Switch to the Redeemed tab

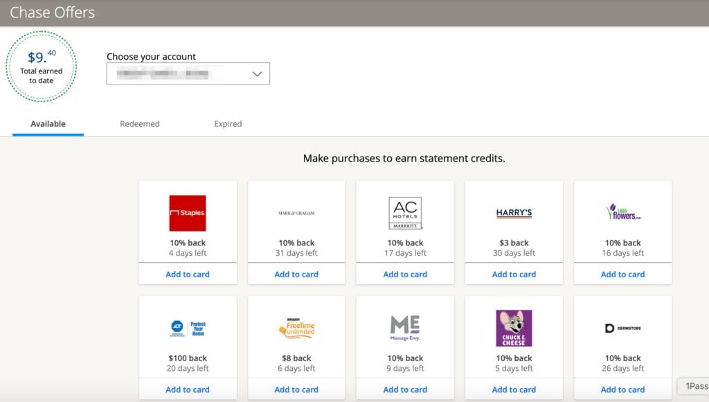tap(140, 124)
